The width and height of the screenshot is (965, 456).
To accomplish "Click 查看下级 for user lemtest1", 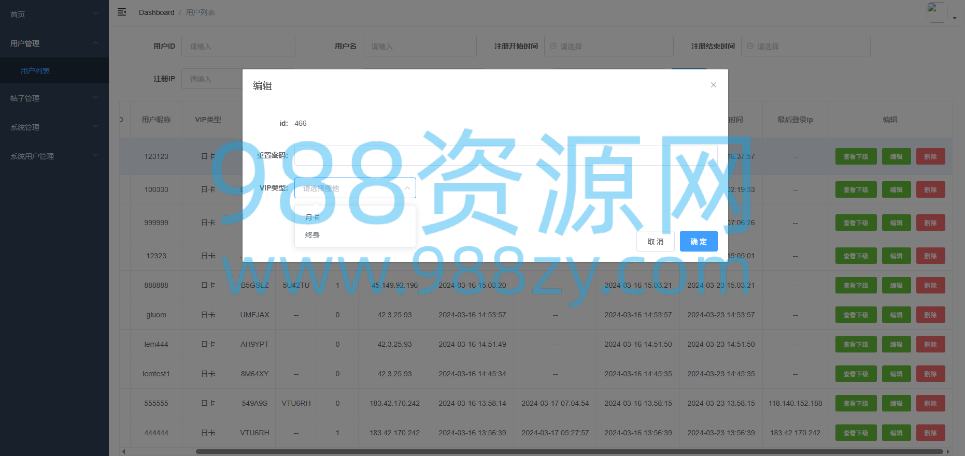I will 856,374.
